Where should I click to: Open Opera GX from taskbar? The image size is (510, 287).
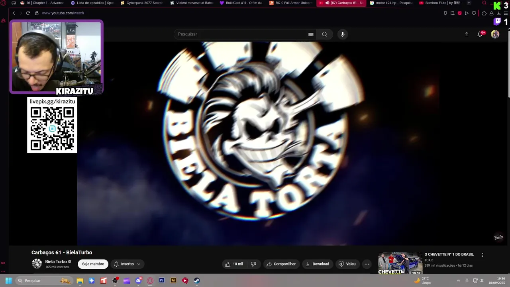[x=150, y=281]
